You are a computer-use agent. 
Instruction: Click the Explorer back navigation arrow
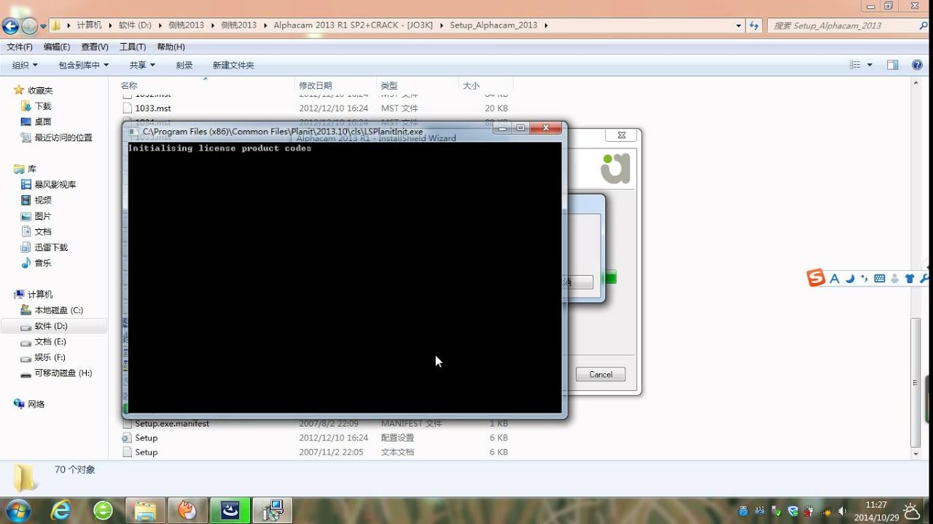click(x=10, y=27)
